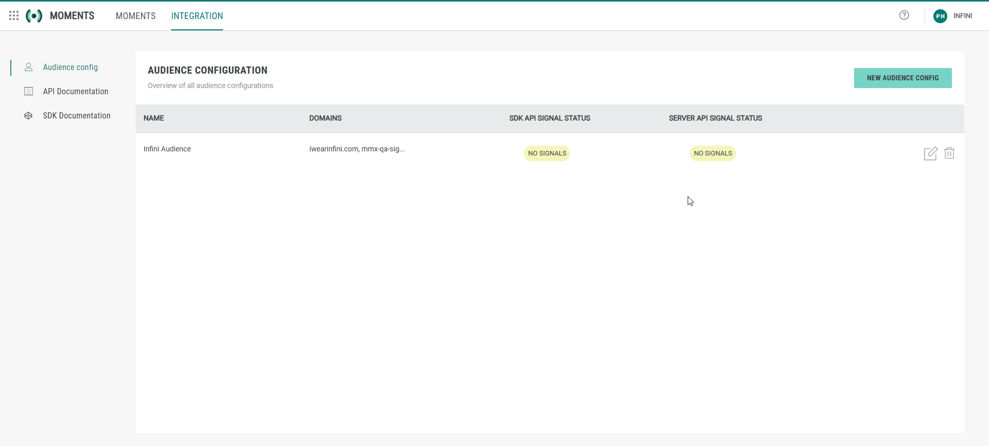Image resolution: width=989 pixels, height=446 pixels.
Task: Click the document icon beside API Documentation
Action: tap(29, 92)
